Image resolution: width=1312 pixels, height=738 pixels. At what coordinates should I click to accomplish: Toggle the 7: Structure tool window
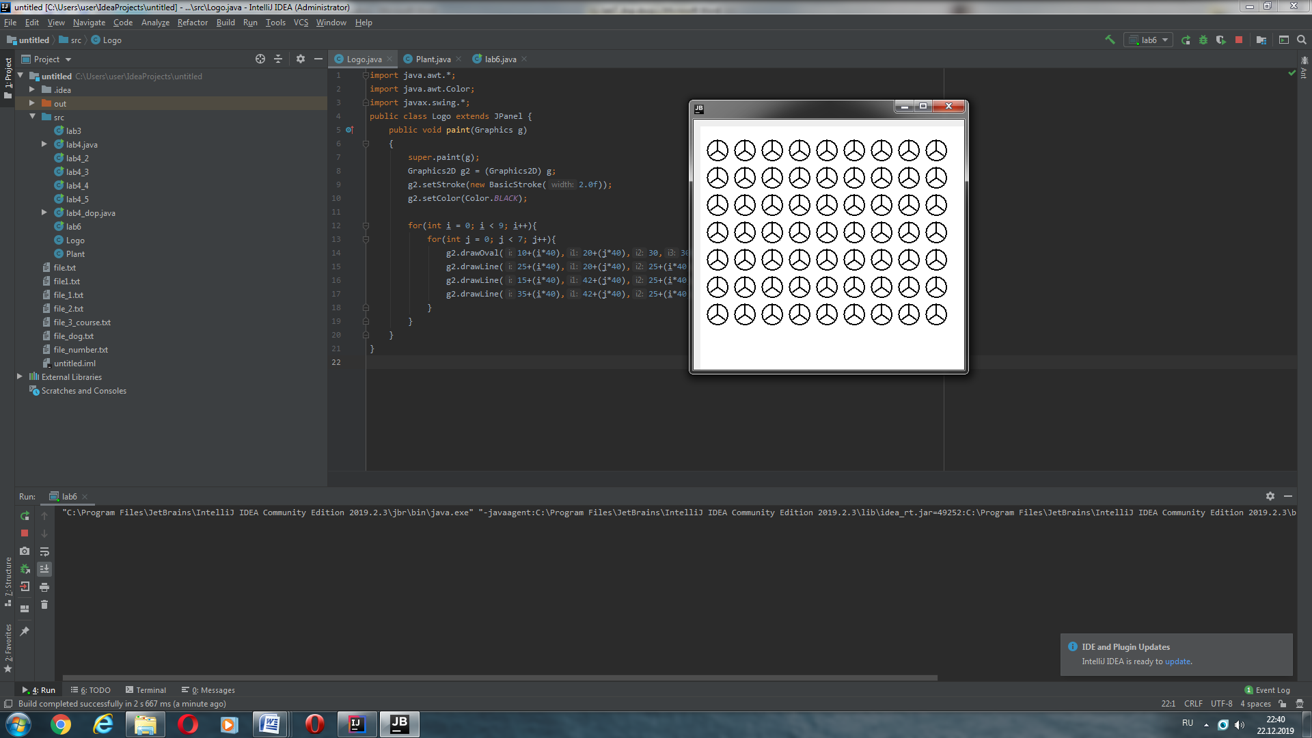[8, 582]
